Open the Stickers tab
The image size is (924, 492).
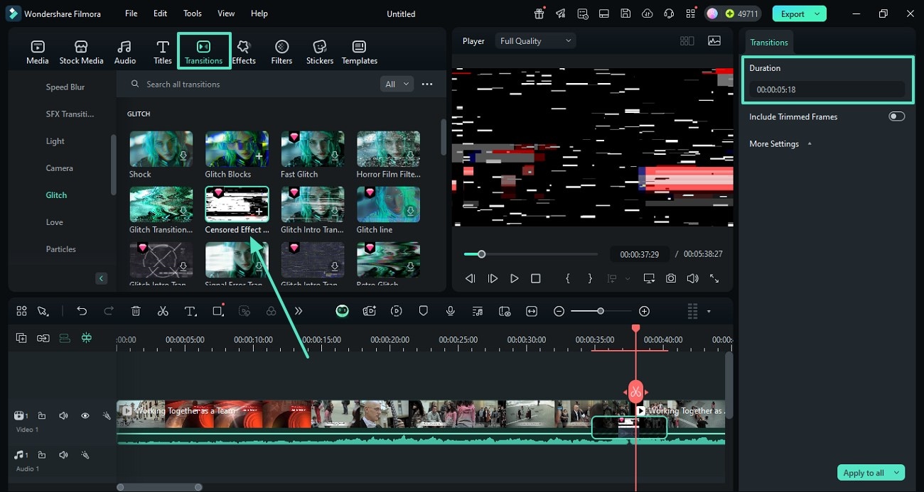(320, 53)
